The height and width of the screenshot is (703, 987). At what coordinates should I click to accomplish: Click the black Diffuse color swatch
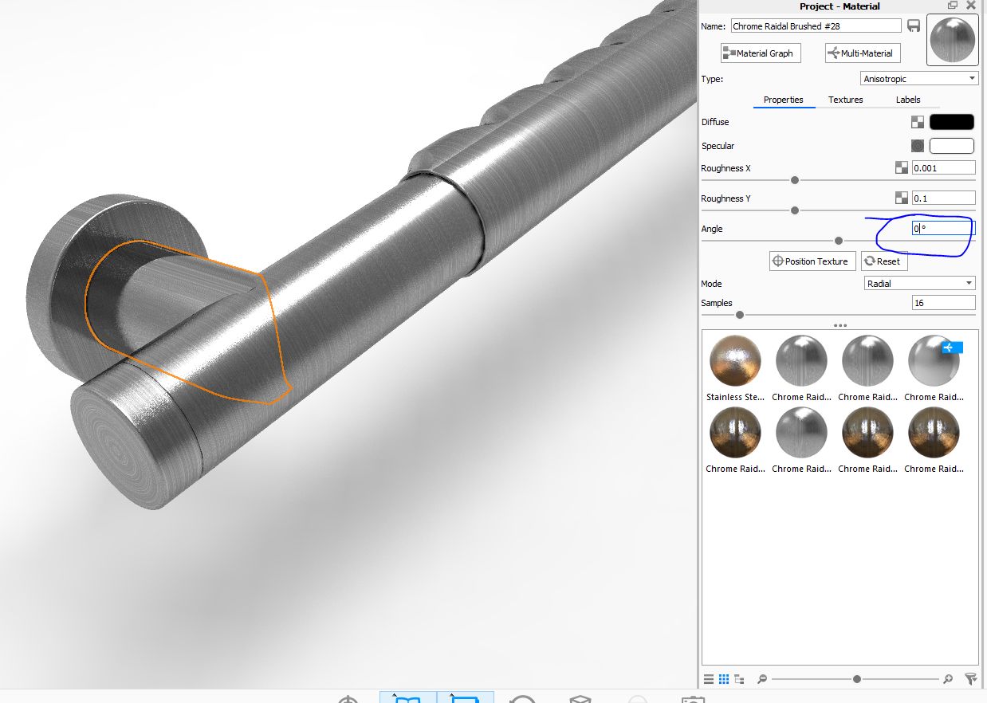pyautogui.click(x=953, y=121)
